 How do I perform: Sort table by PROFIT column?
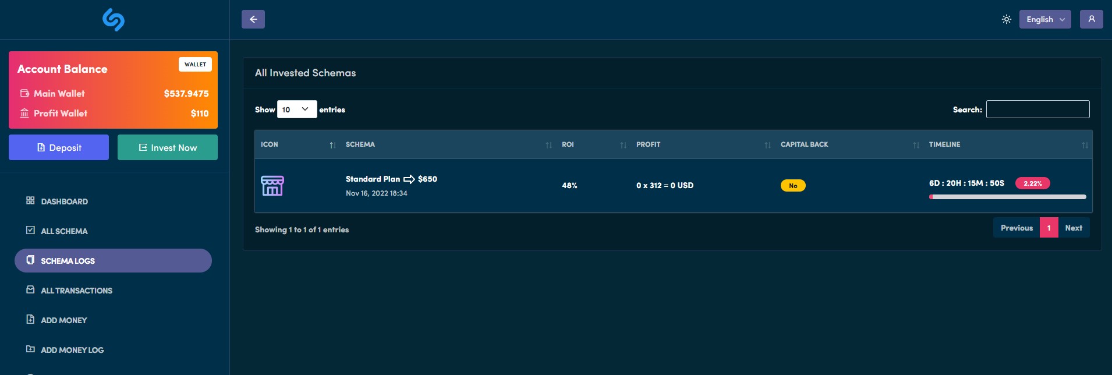click(703, 144)
